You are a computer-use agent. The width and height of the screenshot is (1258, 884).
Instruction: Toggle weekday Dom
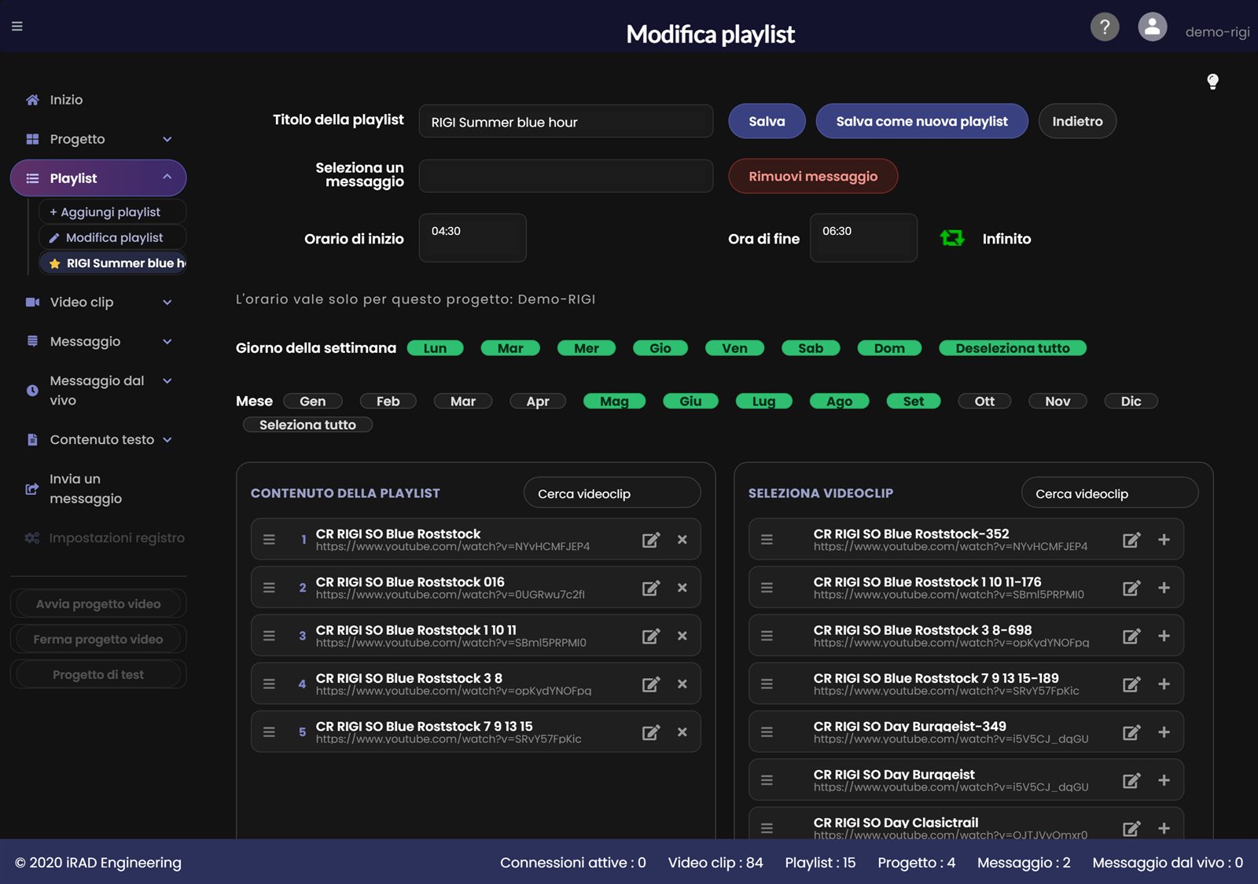[x=889, y=348]
